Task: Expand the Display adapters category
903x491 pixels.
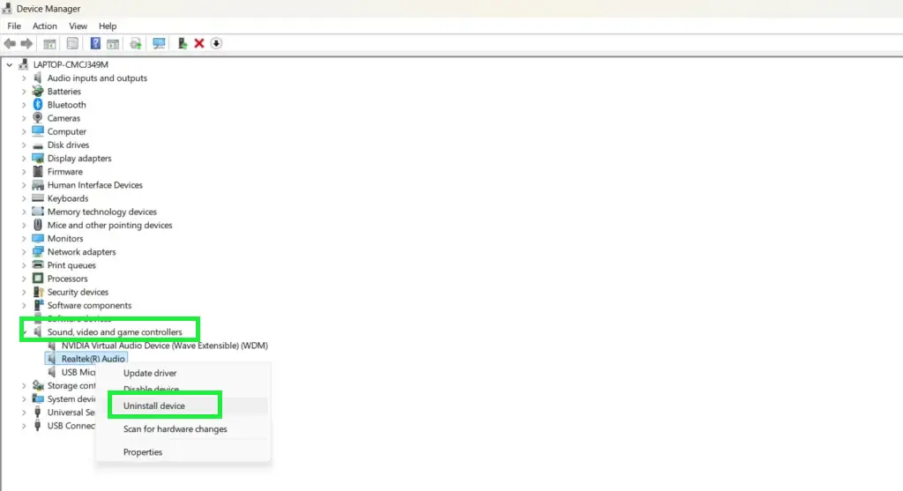Action: click(24, 159)
